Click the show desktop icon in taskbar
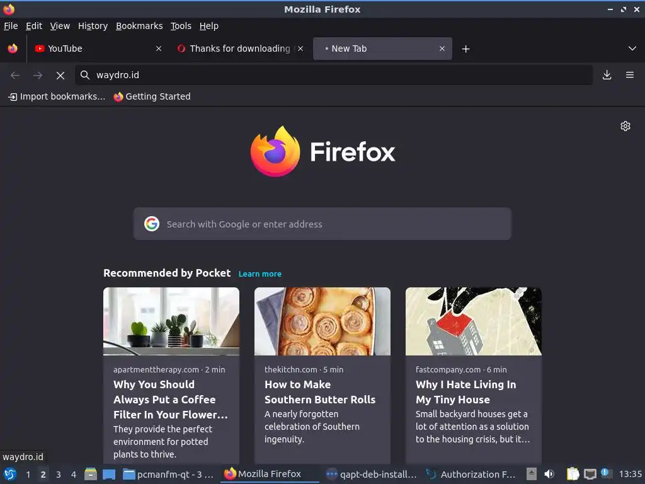This screenshot has width=645, height=484. 109,475
